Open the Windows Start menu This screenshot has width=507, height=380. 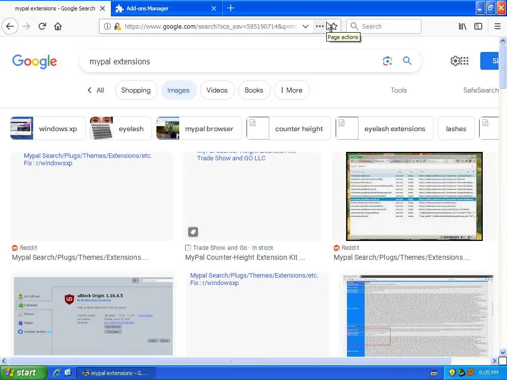24,373
